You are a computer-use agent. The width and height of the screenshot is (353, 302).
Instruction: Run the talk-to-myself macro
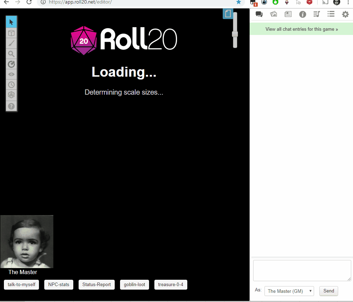click(x=21, y=284)
